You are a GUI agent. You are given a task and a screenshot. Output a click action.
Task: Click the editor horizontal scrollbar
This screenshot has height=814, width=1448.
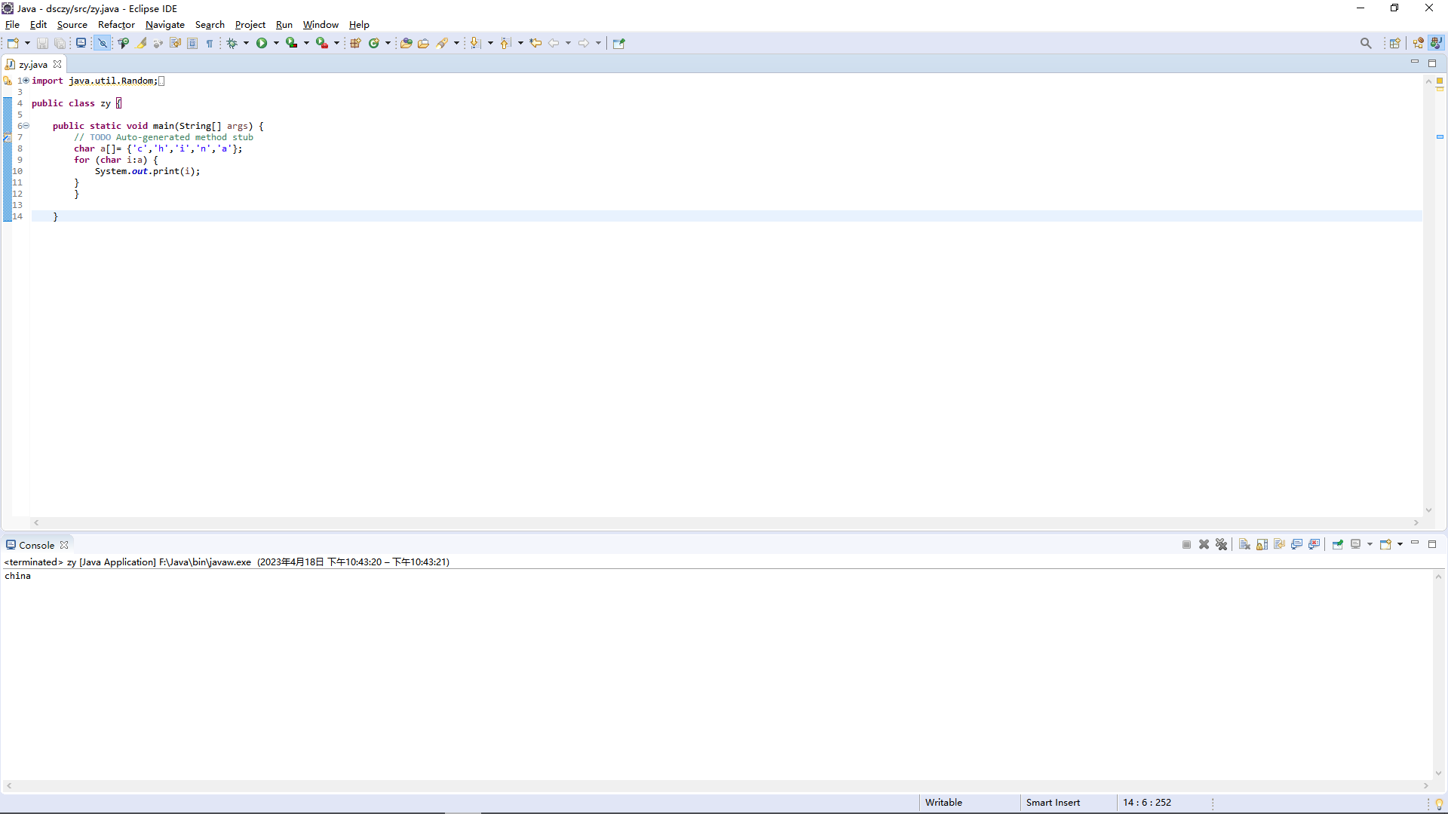pos(724,522)
